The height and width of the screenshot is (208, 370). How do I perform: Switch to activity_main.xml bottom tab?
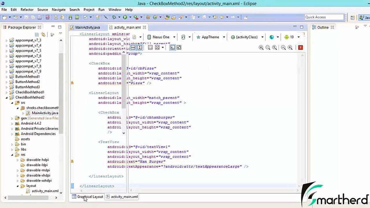pyautogui.click(x=122, y=197)
